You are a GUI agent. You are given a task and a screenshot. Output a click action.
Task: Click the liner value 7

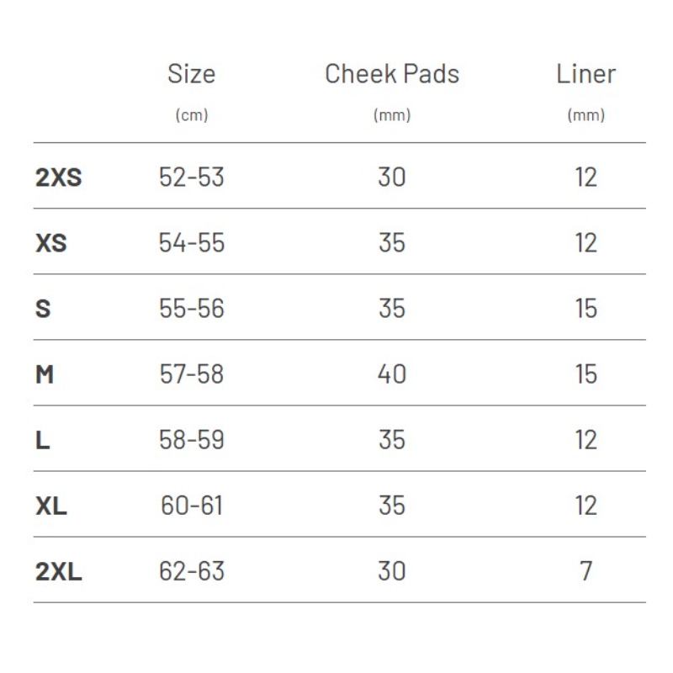click(586, 571)
